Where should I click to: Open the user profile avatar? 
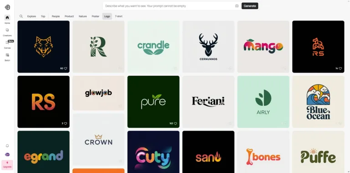[7, 154]
